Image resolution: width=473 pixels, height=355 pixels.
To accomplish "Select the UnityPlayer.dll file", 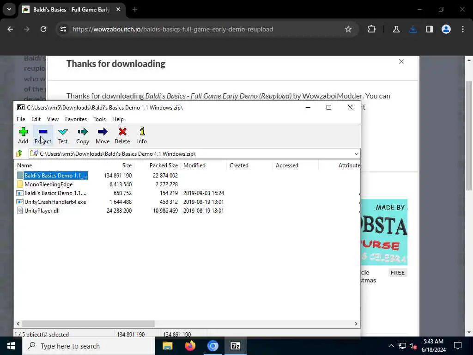I will [39, 210].
